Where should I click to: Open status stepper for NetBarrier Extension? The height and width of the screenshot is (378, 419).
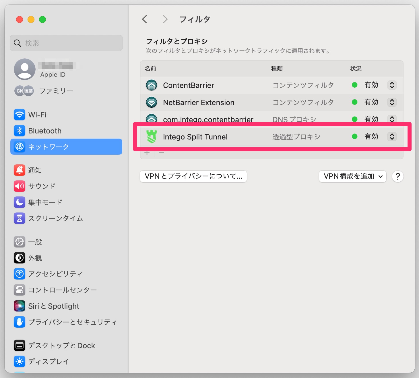pos(392,102)
